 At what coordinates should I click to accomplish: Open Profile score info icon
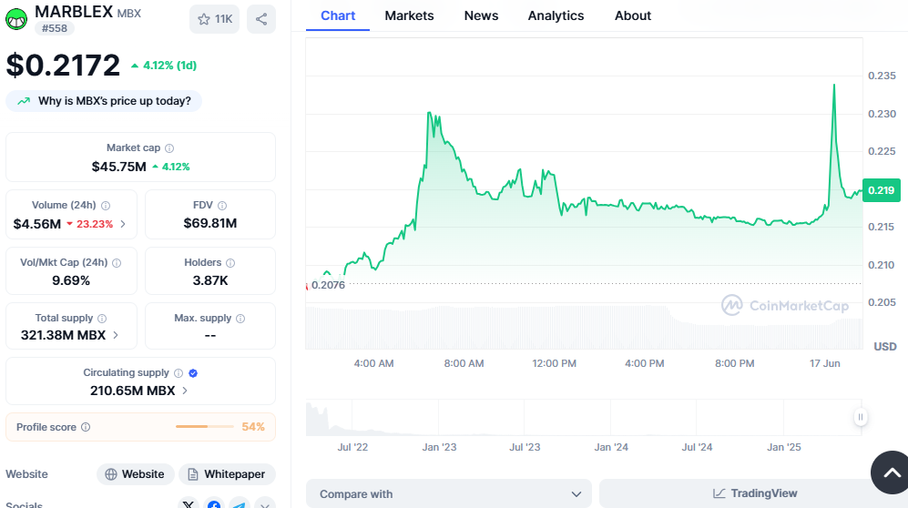click(x=86, y=427)
